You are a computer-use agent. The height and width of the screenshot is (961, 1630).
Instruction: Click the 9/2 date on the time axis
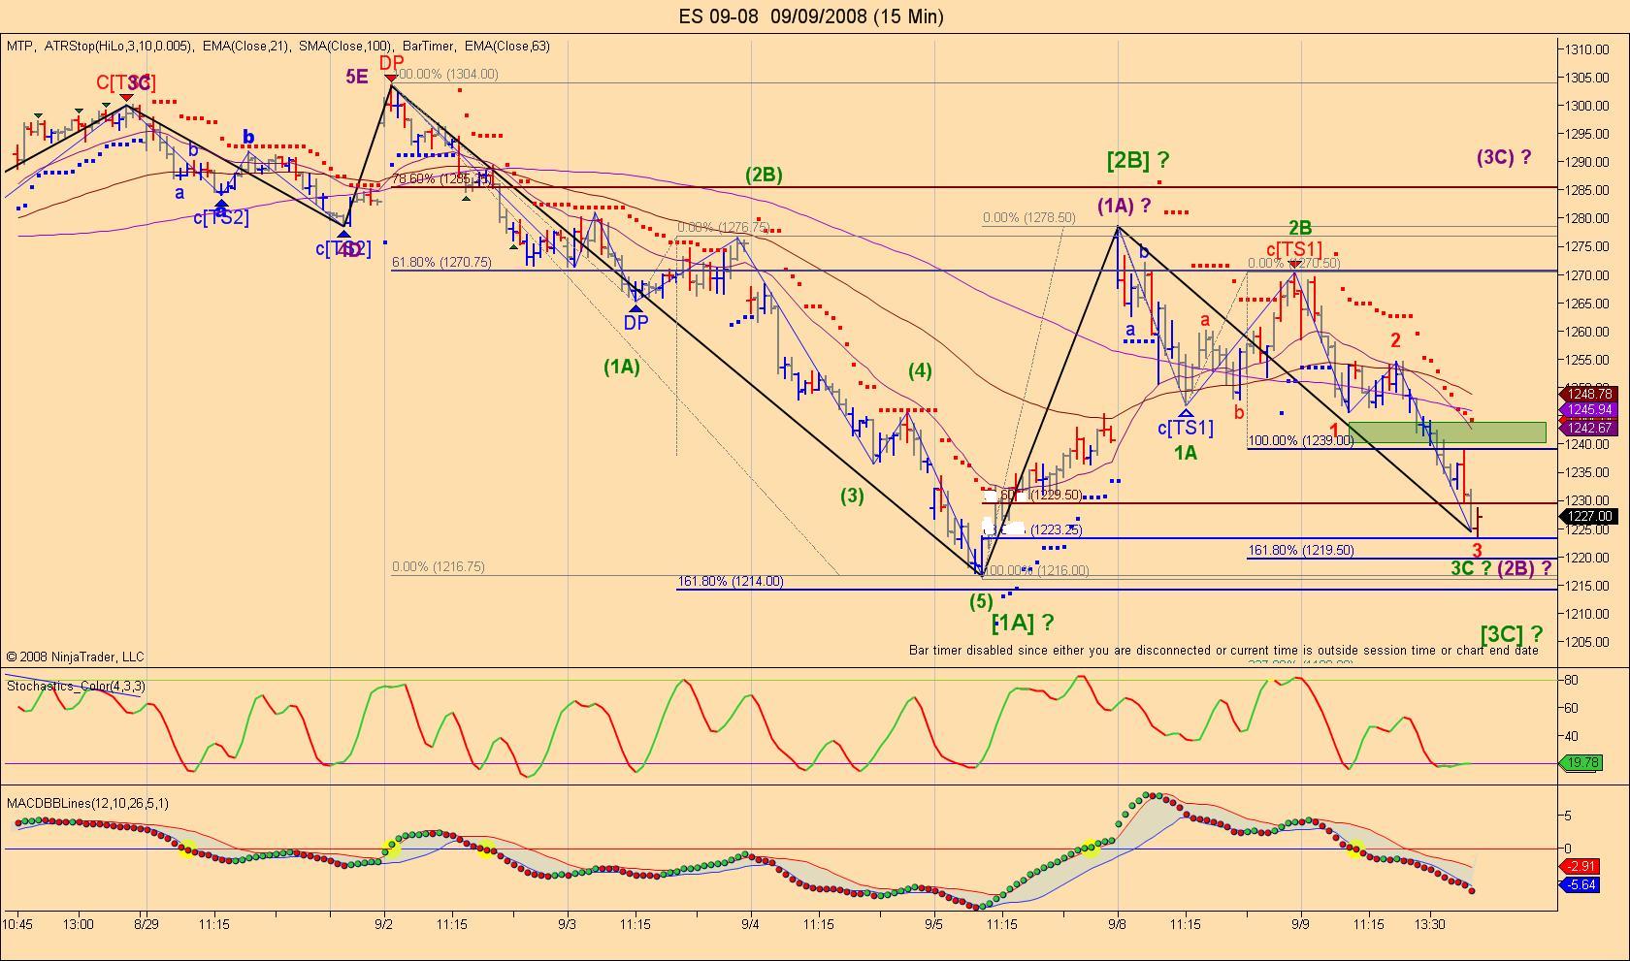384,924
